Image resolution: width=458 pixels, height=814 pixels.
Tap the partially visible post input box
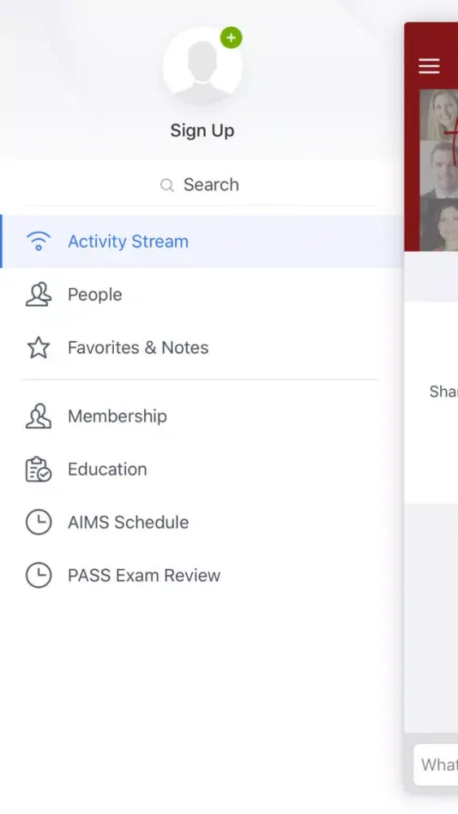[436, 764]
